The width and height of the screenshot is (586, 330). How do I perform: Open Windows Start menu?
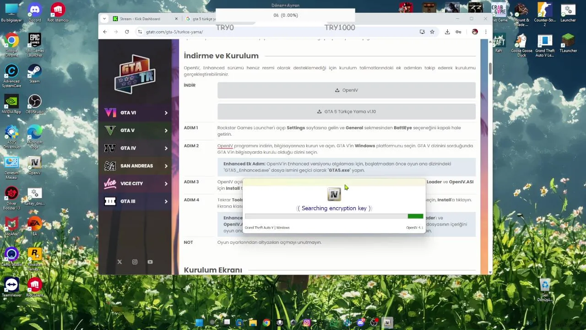coord(199,323)
